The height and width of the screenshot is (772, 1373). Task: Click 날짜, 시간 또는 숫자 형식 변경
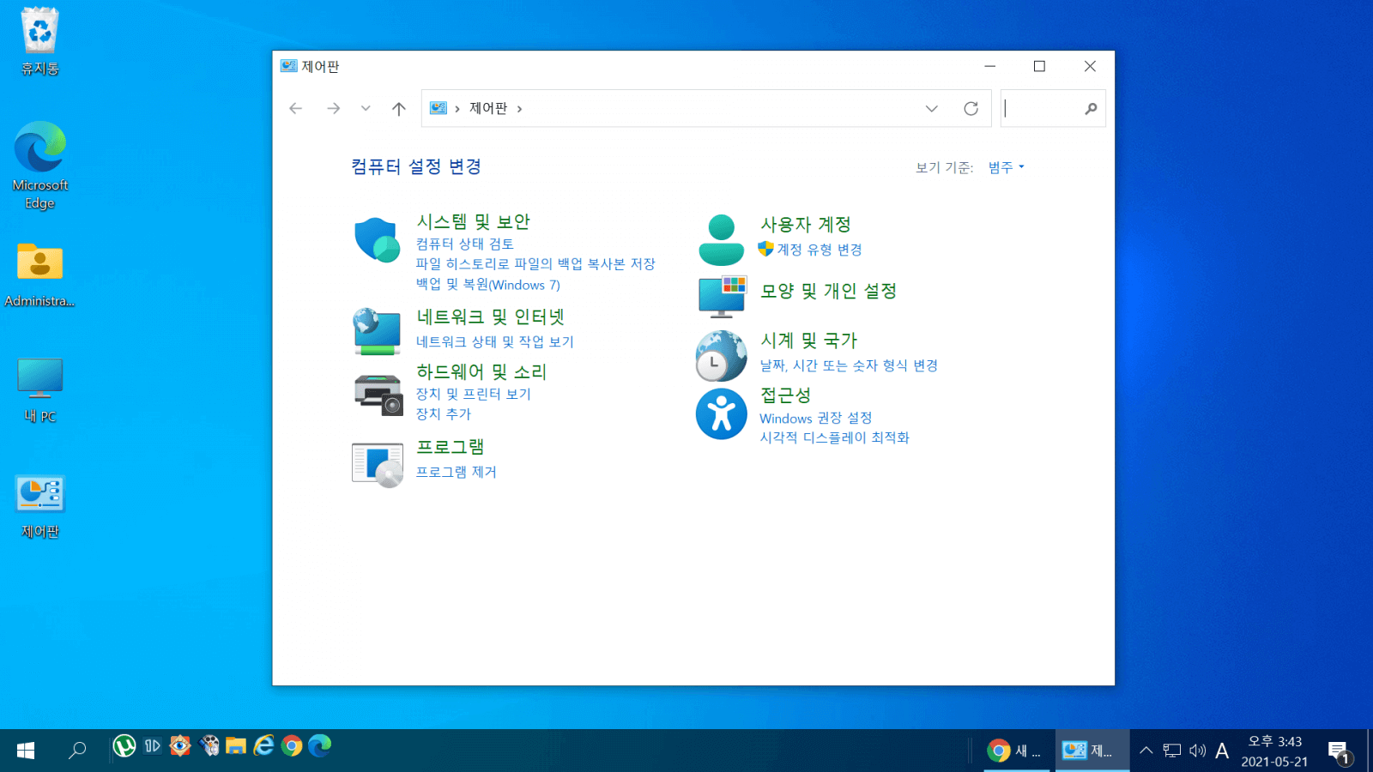pyautogui.click(x=849, y=365)
